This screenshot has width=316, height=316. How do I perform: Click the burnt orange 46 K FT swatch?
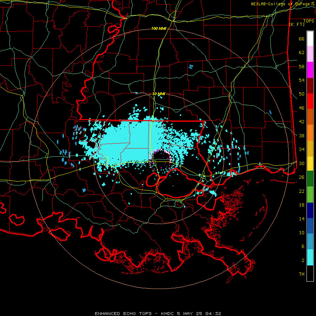click(x=310, y=117)
